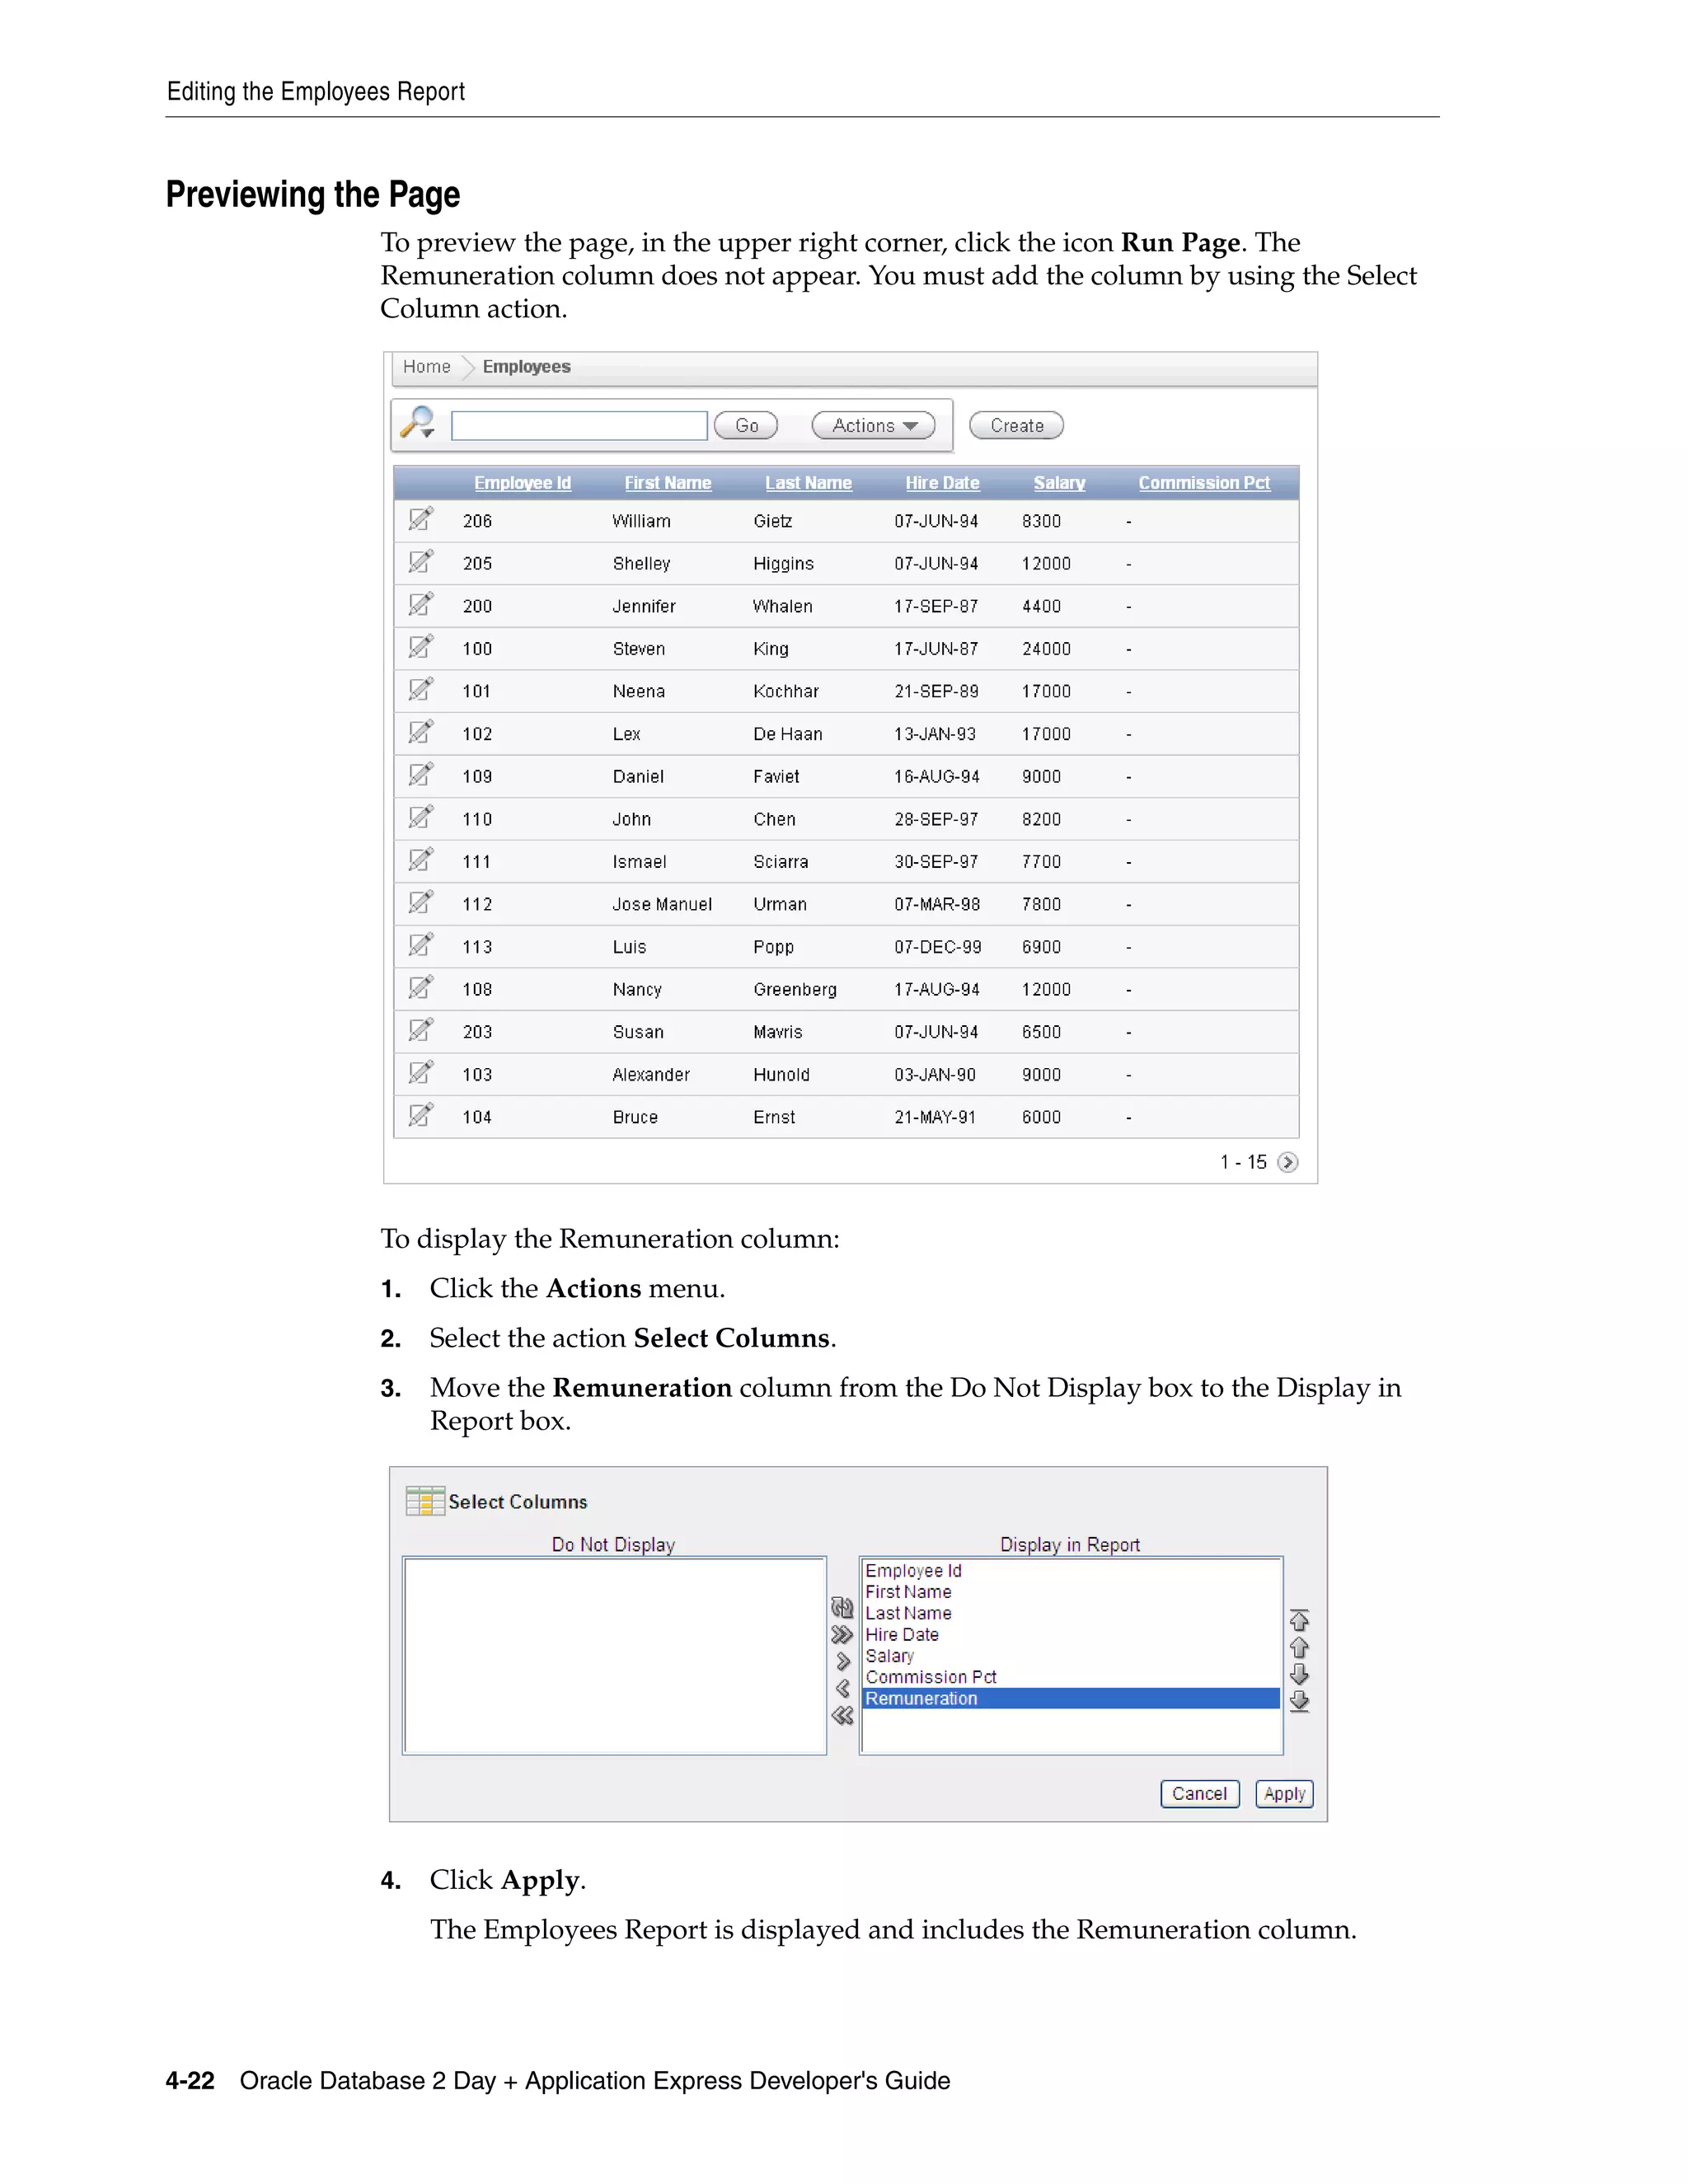Click hire date 13-JAN-93
The image size is (1688, 2184).
click(935, 734)
